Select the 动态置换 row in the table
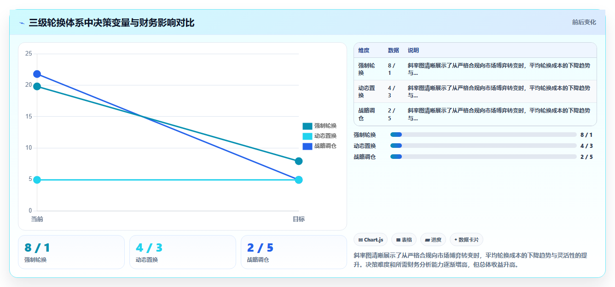 pos(475,91)
